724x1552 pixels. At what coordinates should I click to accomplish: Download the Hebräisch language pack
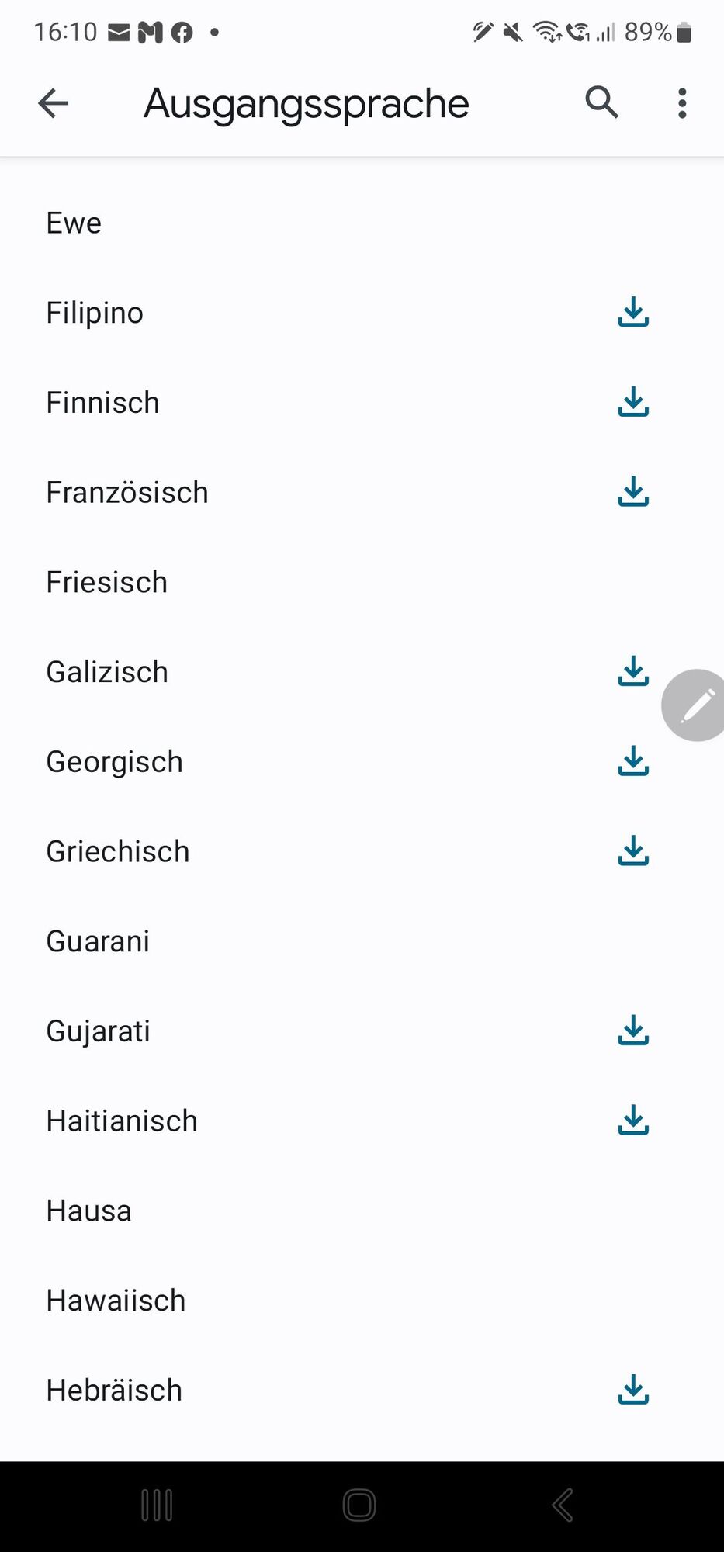pos(633,1390)
